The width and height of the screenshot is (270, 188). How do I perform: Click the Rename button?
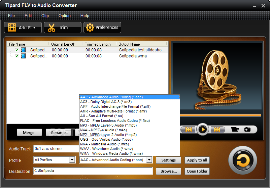(58, 132)
